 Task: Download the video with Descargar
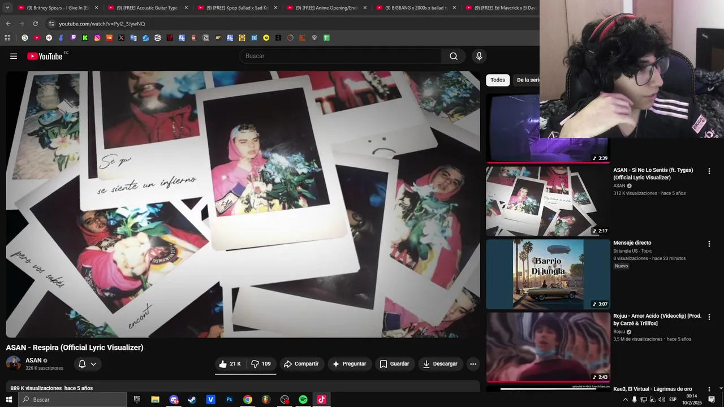point(440,364)
